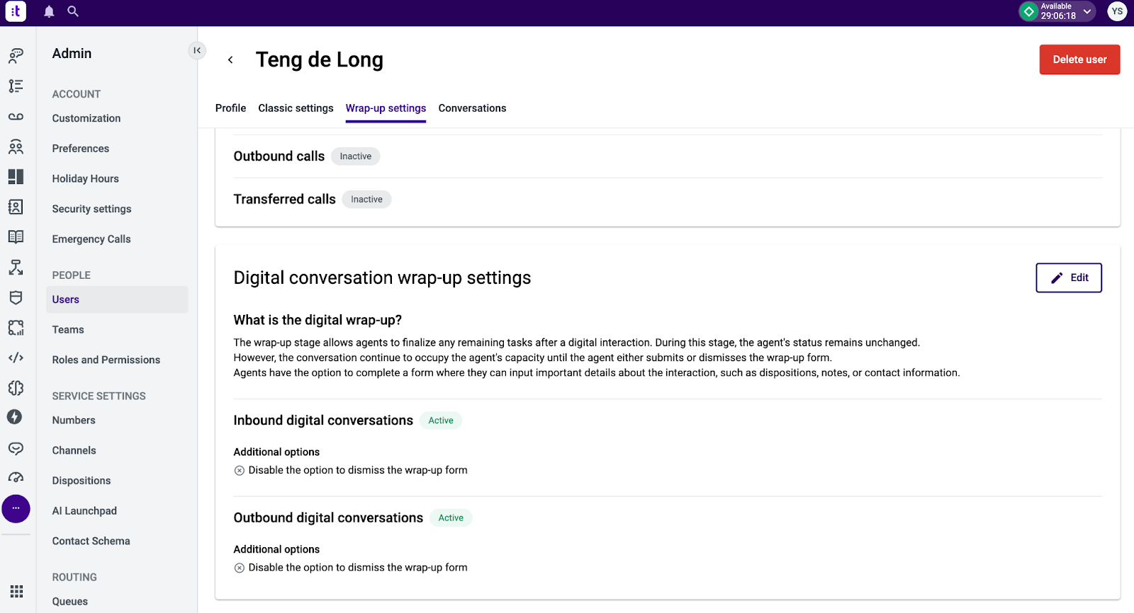Screen dimensions: 1134x613
Task: Click the Teng de Long page title
Action: pos(319,60)
